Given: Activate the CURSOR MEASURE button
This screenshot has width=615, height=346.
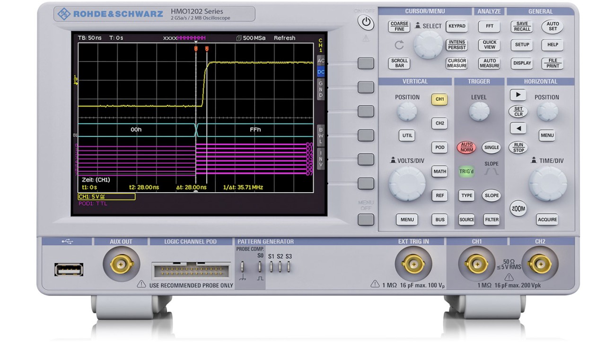Looking at the screenshot, I should (x=457, y=63).
